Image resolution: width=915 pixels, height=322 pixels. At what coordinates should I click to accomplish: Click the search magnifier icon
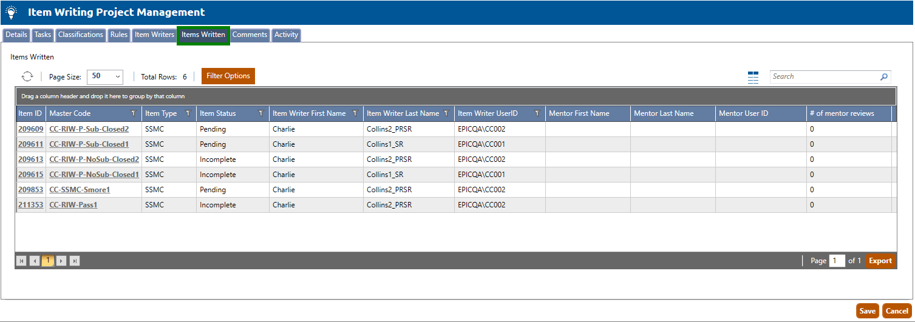coord(884,77)
